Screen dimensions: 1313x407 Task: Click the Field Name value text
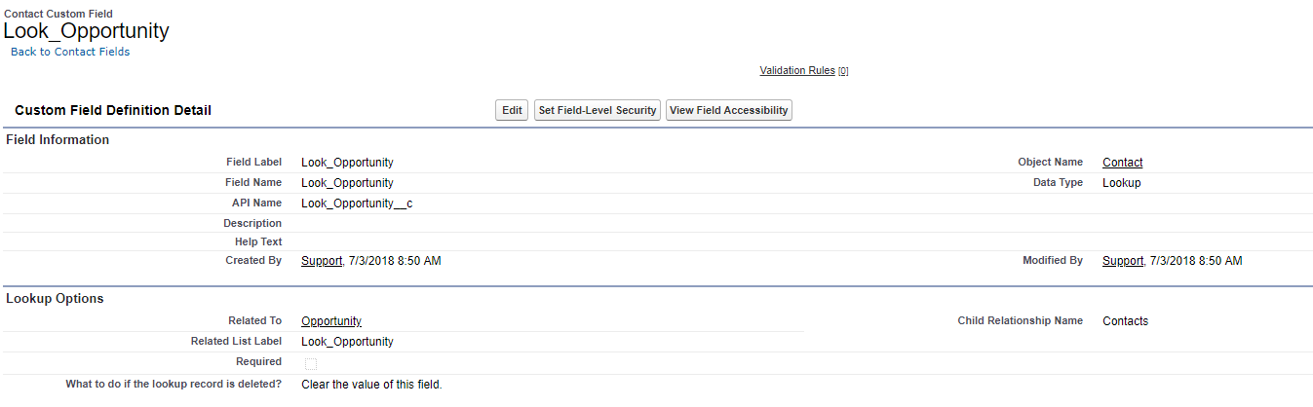tap(347, 183)
